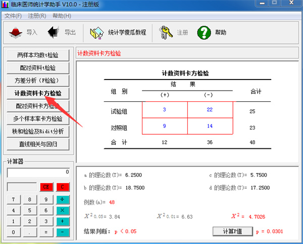Screen dimensions: 303x244
Task: Open the 帮助(H) menu
Action: click(62, 16)
